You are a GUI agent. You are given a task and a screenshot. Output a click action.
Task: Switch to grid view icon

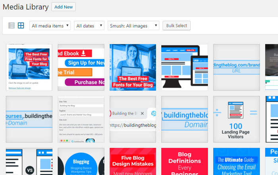point(21,25)
